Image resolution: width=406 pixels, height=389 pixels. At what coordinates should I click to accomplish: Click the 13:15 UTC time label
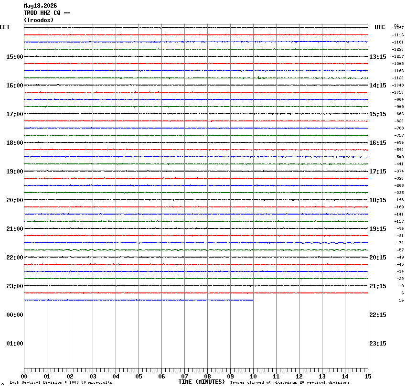(377, 57)
